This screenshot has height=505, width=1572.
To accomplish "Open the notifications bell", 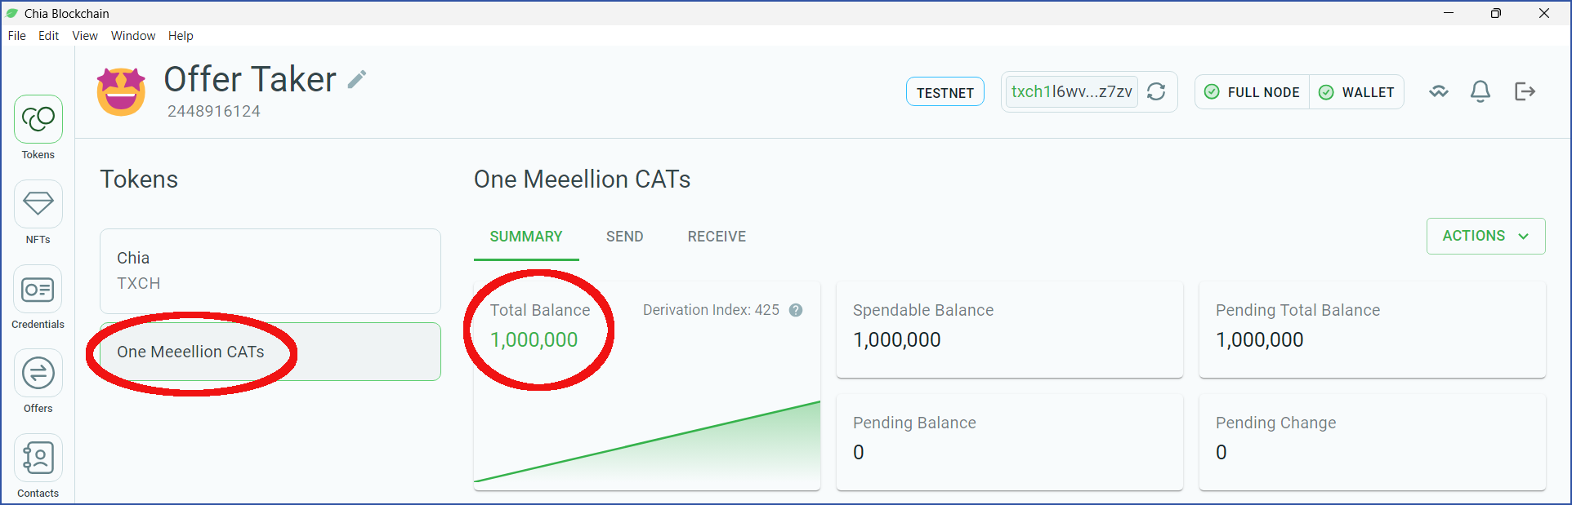I will [x=1480, y=91].
